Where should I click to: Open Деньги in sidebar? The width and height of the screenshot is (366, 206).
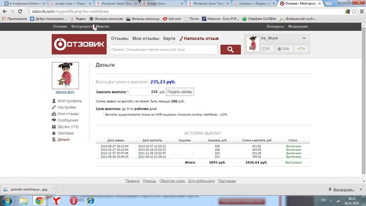pos(64,139)
